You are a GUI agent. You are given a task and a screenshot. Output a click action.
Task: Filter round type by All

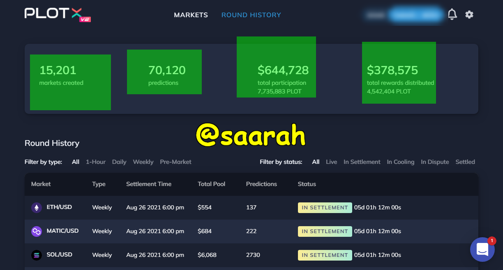76,162
